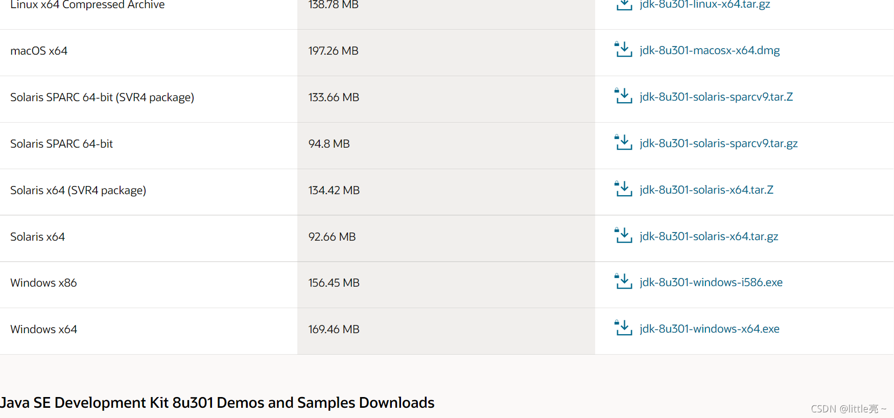Open the jdk-8u301-solaris-sparcv9.tar.Z link

pos(716,97)
